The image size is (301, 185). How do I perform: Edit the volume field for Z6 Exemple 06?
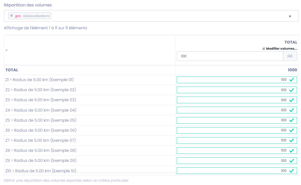pos(229,130)
